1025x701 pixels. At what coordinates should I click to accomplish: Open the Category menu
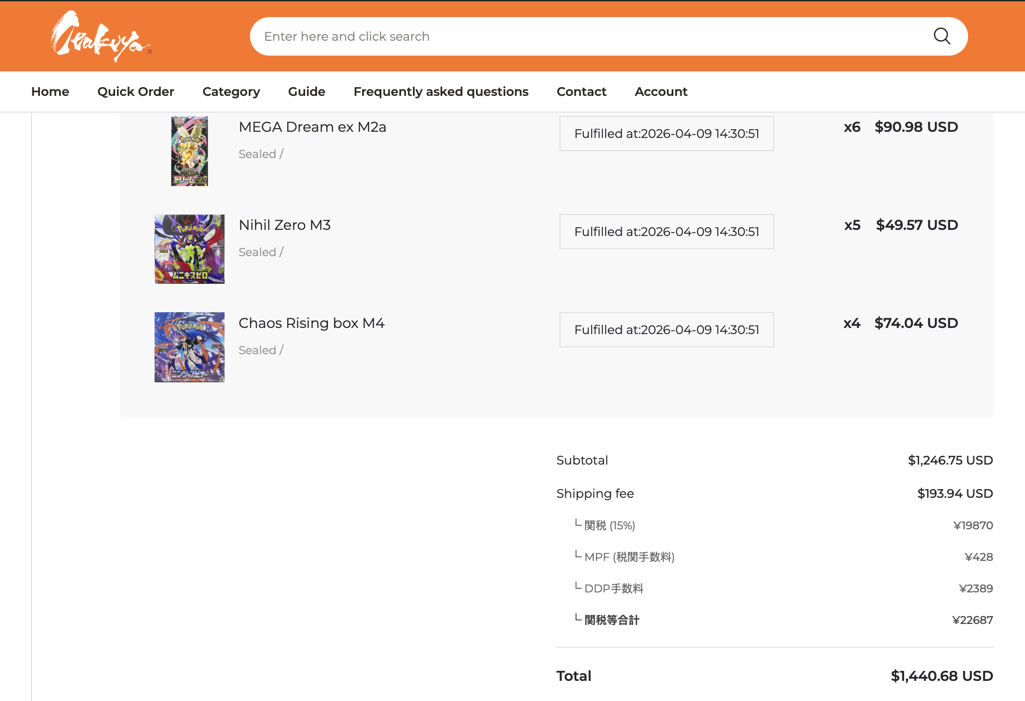coord(231,92)
